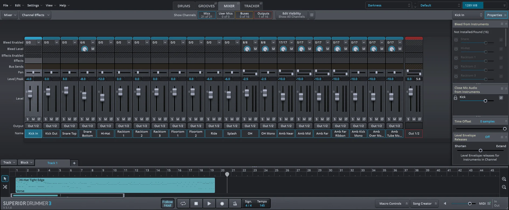Open the Channel Effects dropdown

coord(36,15)
